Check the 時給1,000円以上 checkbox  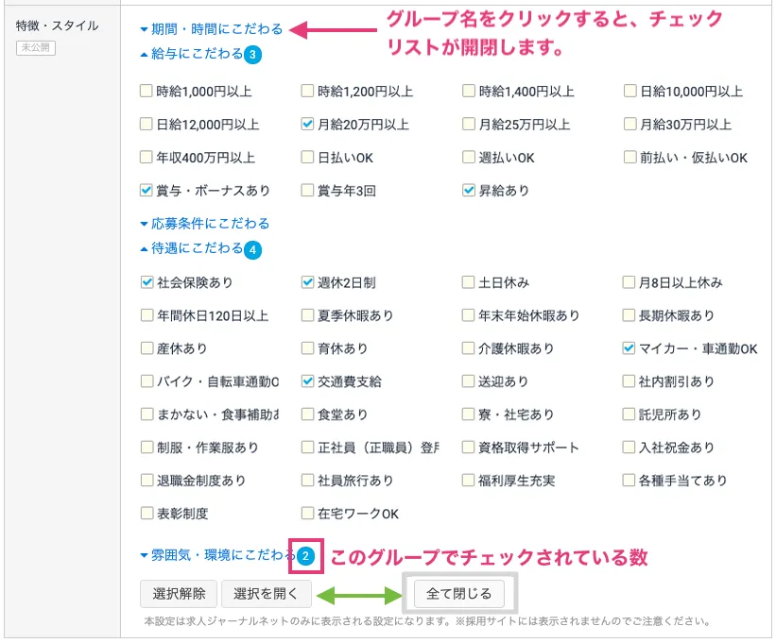[147, 92]
